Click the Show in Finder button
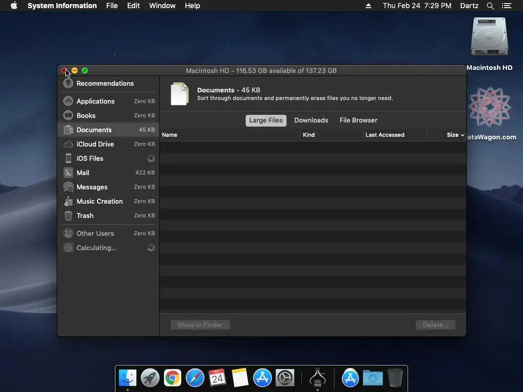Screen dimensions: 523x392 [x=200, y=325]
